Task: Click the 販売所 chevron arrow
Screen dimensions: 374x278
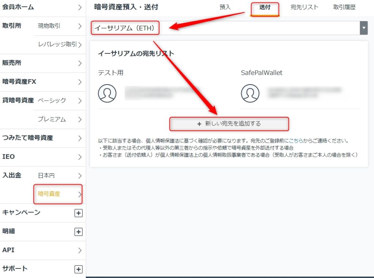Action: pyautogui.click(x=80, y=63)
